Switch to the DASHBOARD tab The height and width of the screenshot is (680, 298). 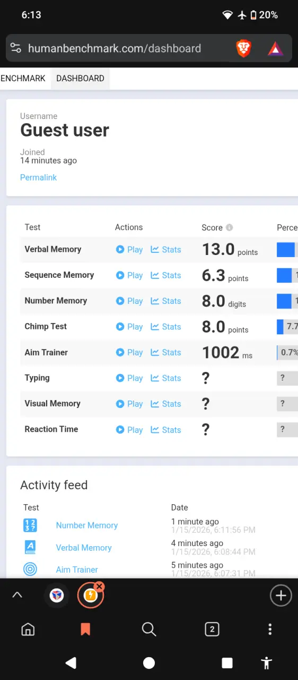[80, 78]
